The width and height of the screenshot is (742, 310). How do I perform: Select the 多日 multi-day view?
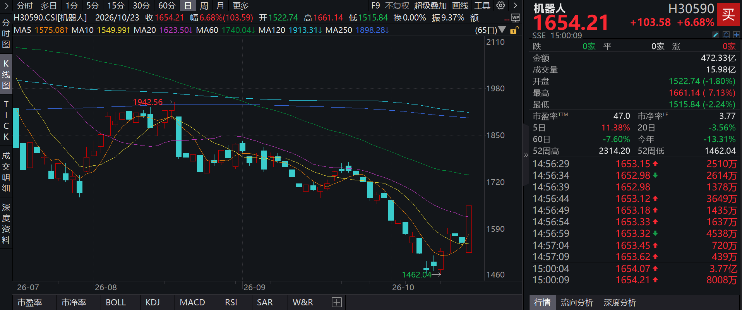tap(49, 6)
